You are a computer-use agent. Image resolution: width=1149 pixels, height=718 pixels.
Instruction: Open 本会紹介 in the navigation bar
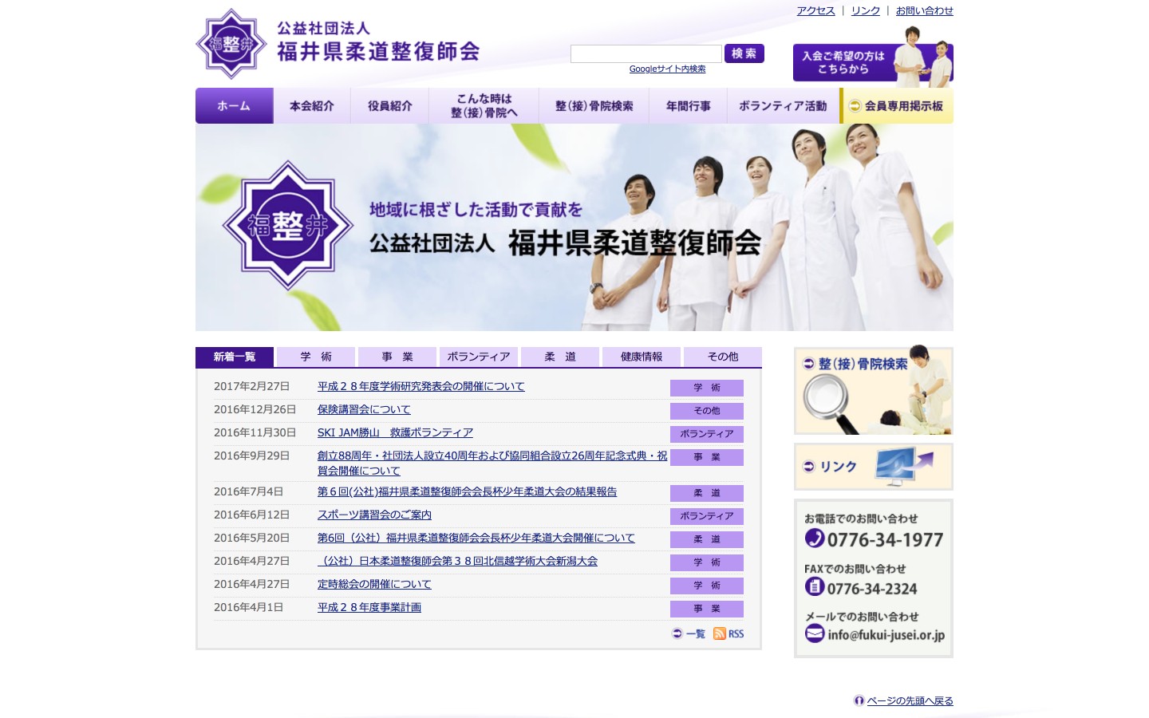[312, 105]
